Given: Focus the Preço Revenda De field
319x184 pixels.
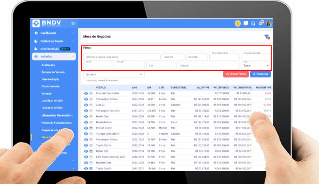Looking at the screenshot, I should (x=224, y=57).
